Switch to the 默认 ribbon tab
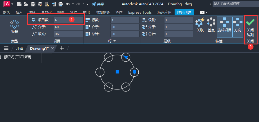 [x=6, y=12]
